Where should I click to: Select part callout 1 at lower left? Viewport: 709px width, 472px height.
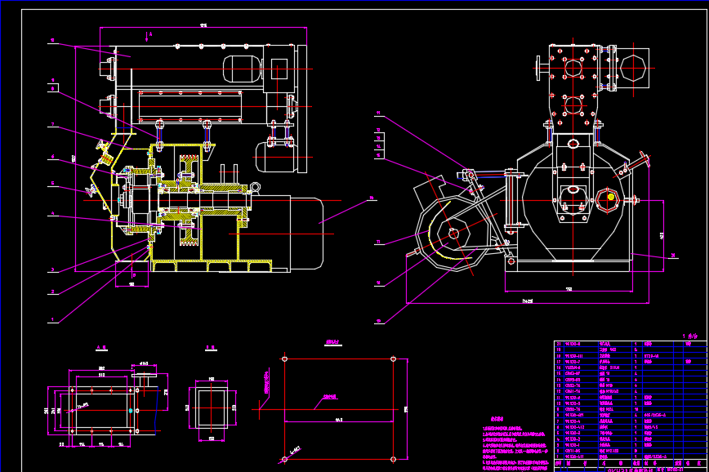tap(52, 319)
